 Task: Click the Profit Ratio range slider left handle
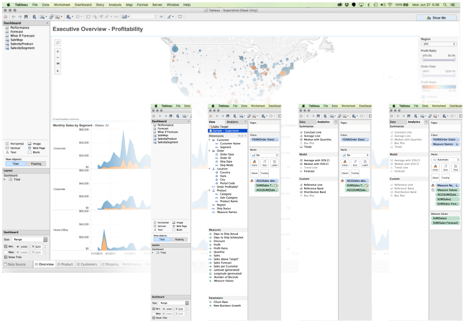[x=423, y=60]
